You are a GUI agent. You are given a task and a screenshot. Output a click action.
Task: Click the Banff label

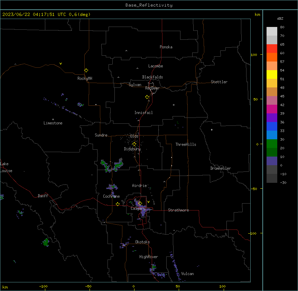point(43,196)
